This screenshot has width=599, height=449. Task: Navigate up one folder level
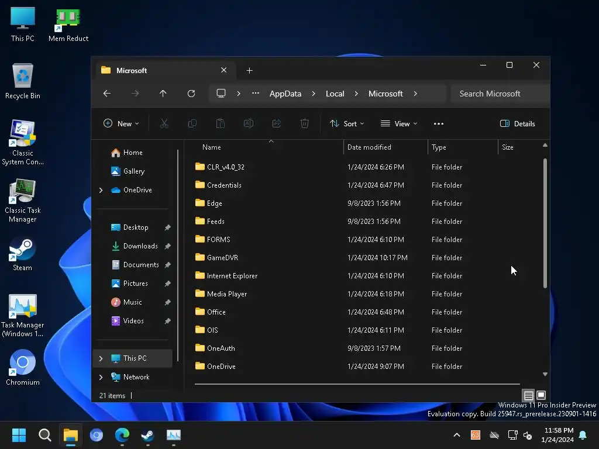163,94
